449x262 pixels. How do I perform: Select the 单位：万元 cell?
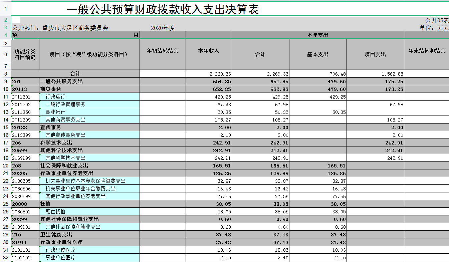434,28
